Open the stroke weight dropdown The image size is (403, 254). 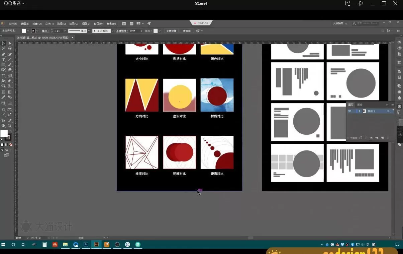65,31
